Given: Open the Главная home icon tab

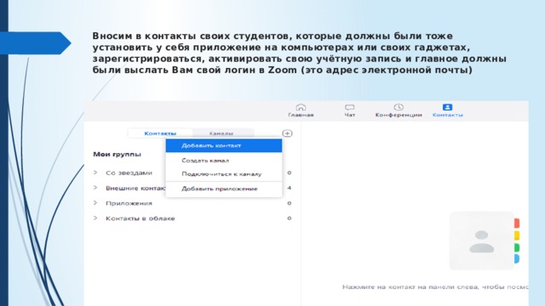Looking at the screenshot, I should click(301, 110).
